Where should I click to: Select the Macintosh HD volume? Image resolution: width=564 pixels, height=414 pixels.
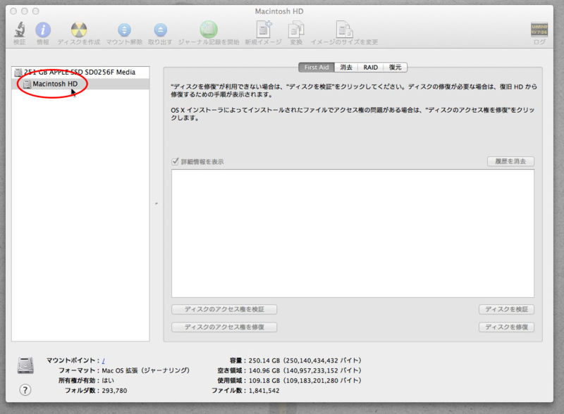(55, 84)
